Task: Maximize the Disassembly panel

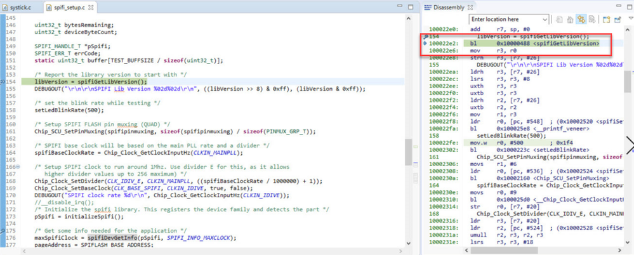Action: (629, 7)
